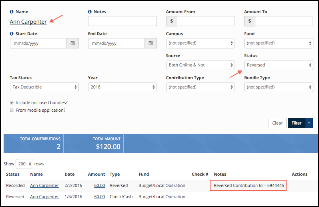Click the info icon beside Name
Screen dimensions: 319x207
12,12
